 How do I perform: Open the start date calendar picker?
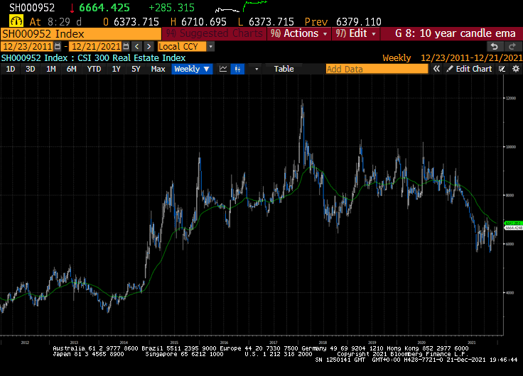click(x=58, y=47)
